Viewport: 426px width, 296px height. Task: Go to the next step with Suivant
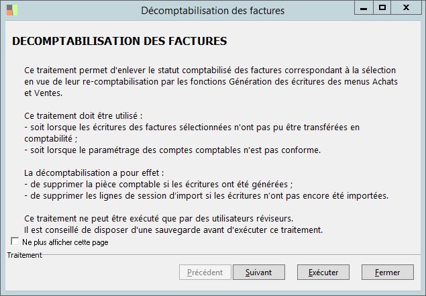pyautogui.click(x=258, y=273)
